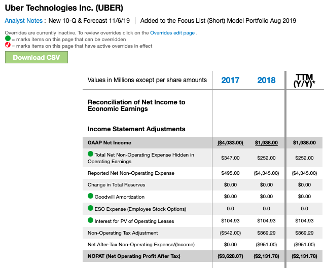Image resolution: width=324 pixels, height=268 pixels.
Task: Click 2018 NOPAT value ($2,131.78)
Action: [x=266, y=256]
